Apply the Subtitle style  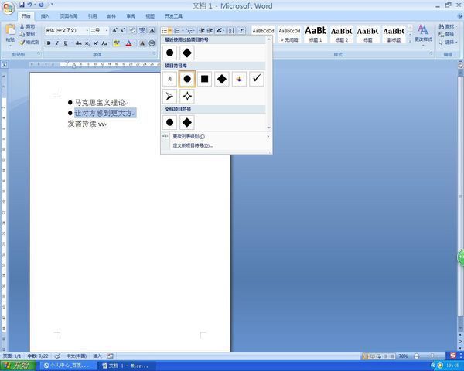[394, 34]
